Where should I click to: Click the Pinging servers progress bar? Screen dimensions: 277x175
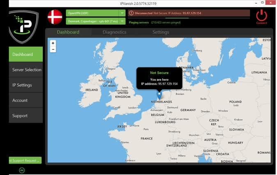point(189,18)
